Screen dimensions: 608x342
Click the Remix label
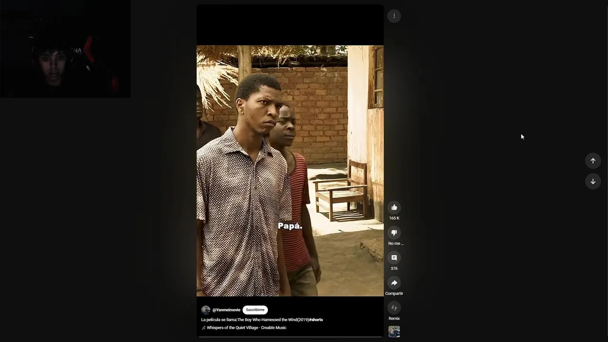tap(394, 319)
